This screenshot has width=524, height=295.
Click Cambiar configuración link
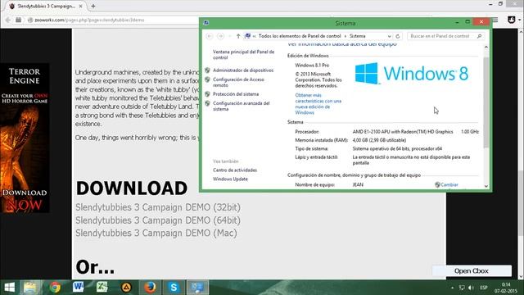coord(449,184)
